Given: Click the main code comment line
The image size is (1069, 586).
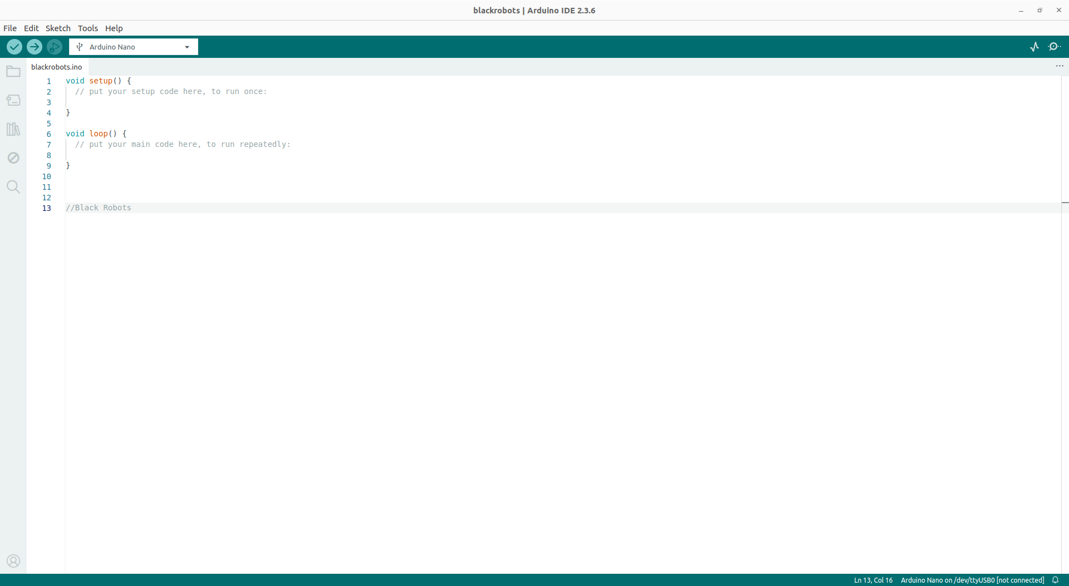Looking at the screenshot, I should click(x=183, y=144).
